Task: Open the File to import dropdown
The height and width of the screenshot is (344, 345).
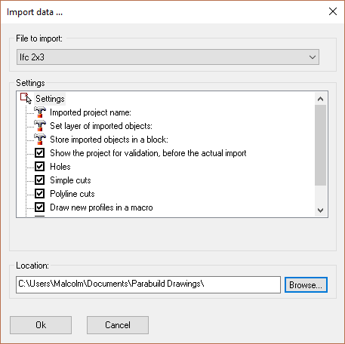Action: tap(168, 57)
